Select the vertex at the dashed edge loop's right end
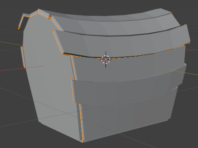Screen dimensions: 198x148 click(189, 43)
